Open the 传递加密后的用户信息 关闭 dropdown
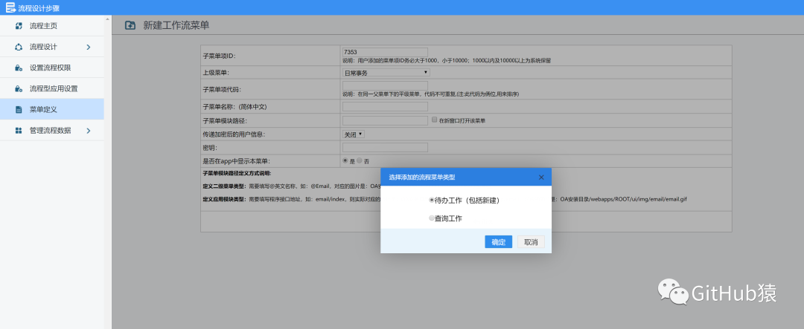The width and height of the screenshot is (804, 329). tap(354, 134)
